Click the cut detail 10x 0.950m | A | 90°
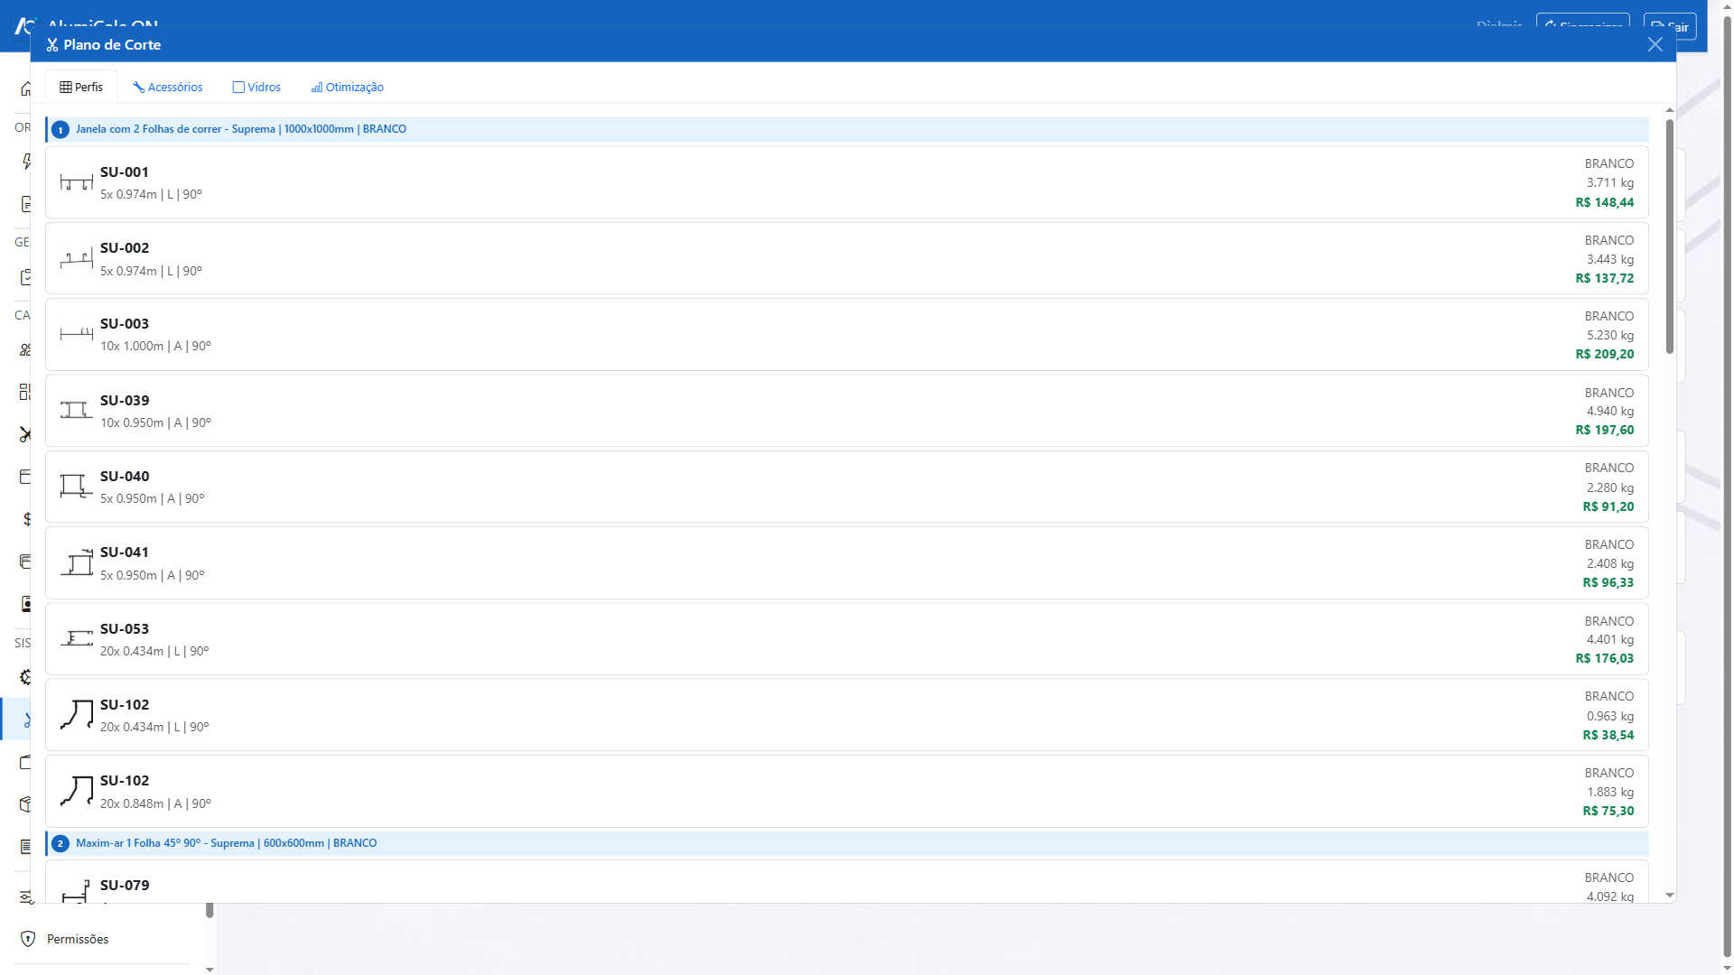This screenshot has height=975, width=1734. (x=155, y=423)
